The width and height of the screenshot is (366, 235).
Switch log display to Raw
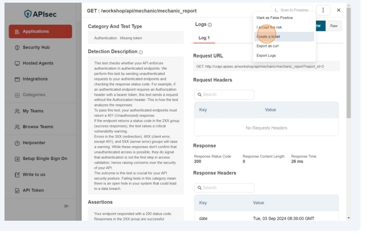[x=334, y=26]
